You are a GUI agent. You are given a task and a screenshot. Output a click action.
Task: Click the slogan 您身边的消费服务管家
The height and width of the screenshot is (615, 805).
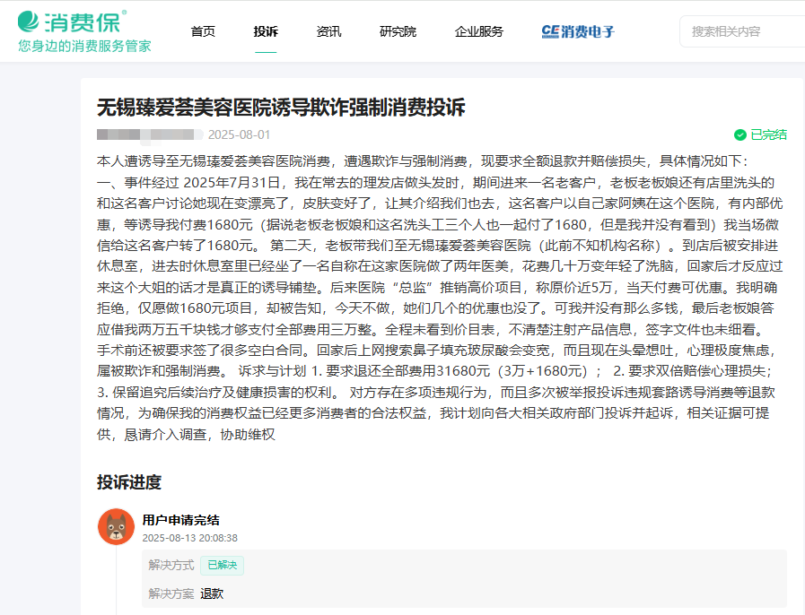click(84, 46)
